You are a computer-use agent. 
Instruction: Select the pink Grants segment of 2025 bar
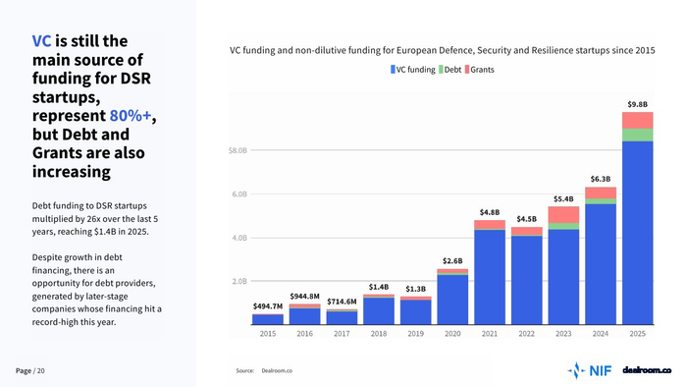pyautogui.click(x=638, y=121)
